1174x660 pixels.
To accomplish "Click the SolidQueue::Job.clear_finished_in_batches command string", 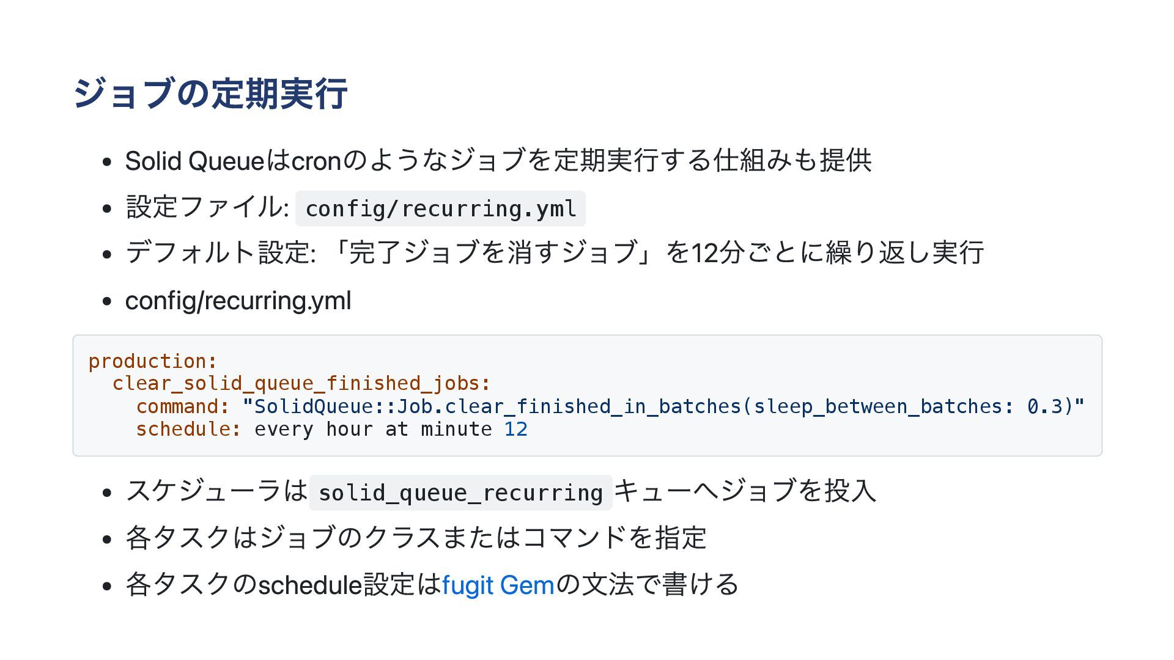I will tap(663, 406).
